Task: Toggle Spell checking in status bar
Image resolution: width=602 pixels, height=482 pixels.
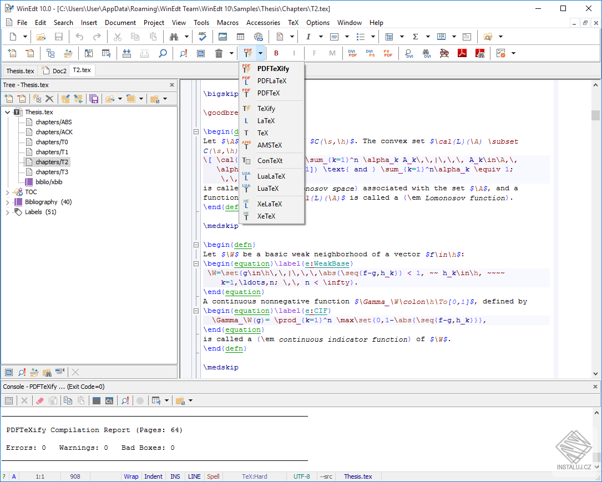Action: (213, 476)
